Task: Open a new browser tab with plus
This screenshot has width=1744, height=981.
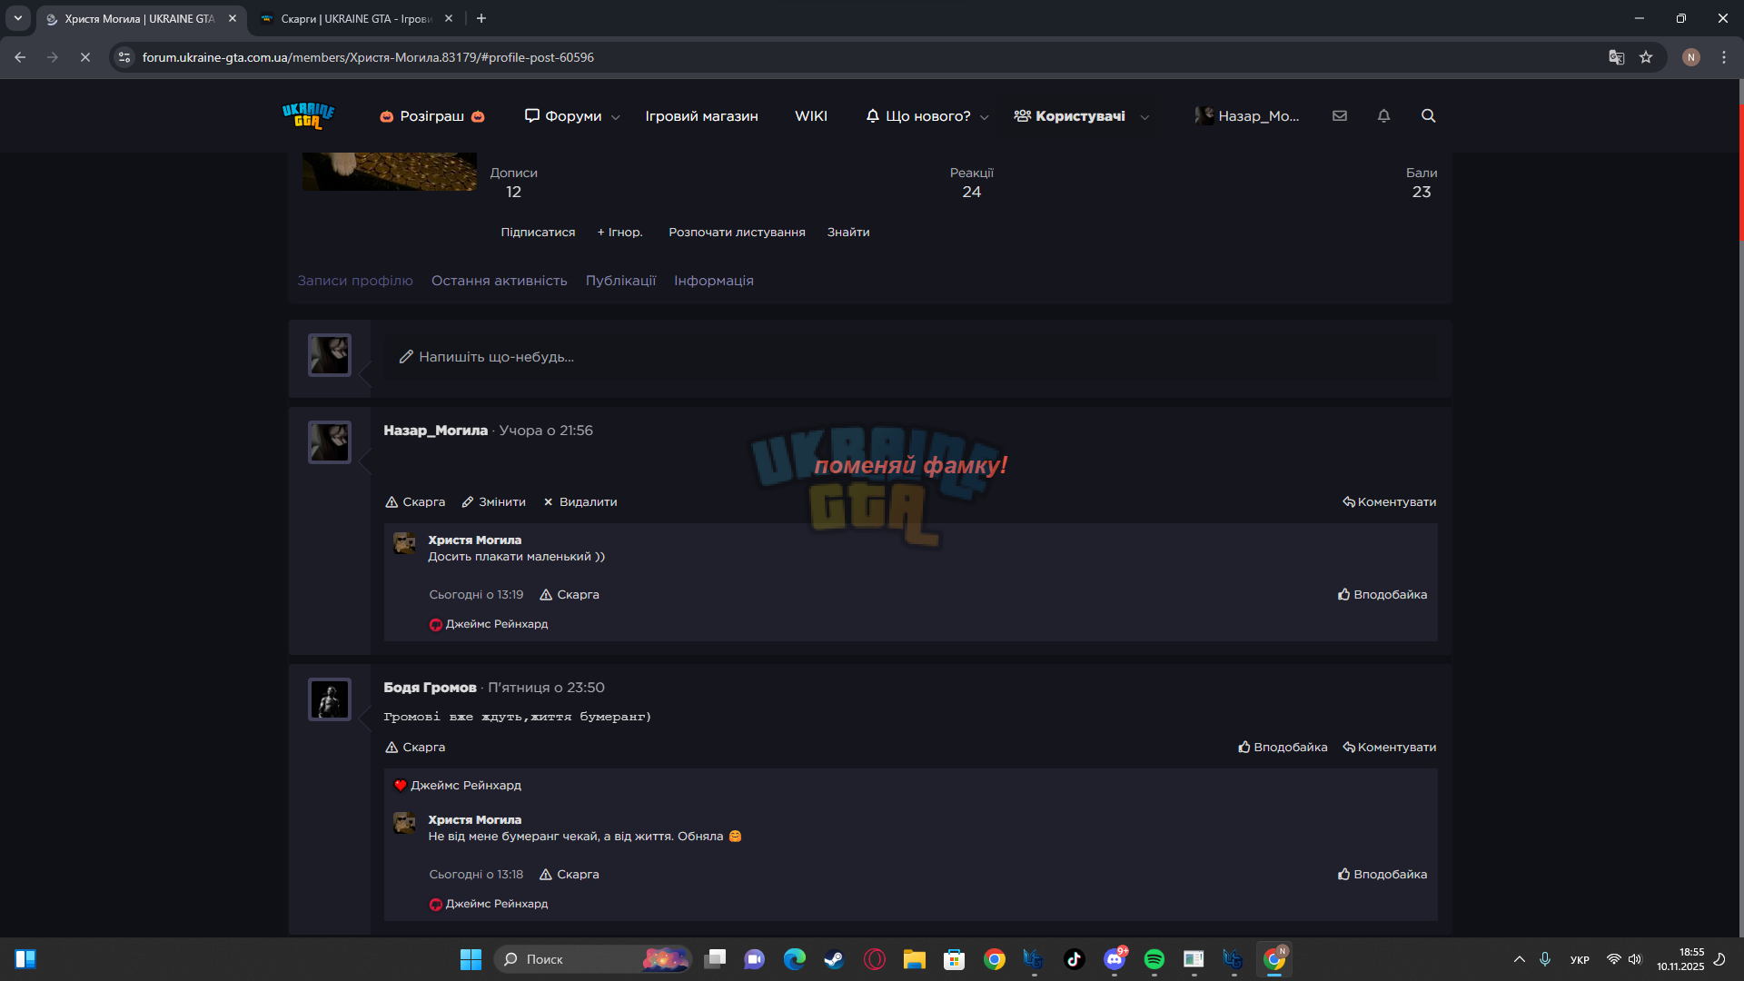Action: (481, 18)
